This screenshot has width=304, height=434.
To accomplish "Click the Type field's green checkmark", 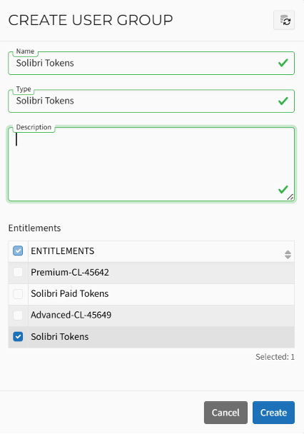I will click(x=283, y=101).
